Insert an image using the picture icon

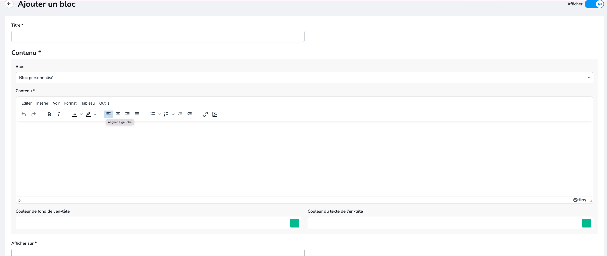pyautogui.click(x=215, y=114)
